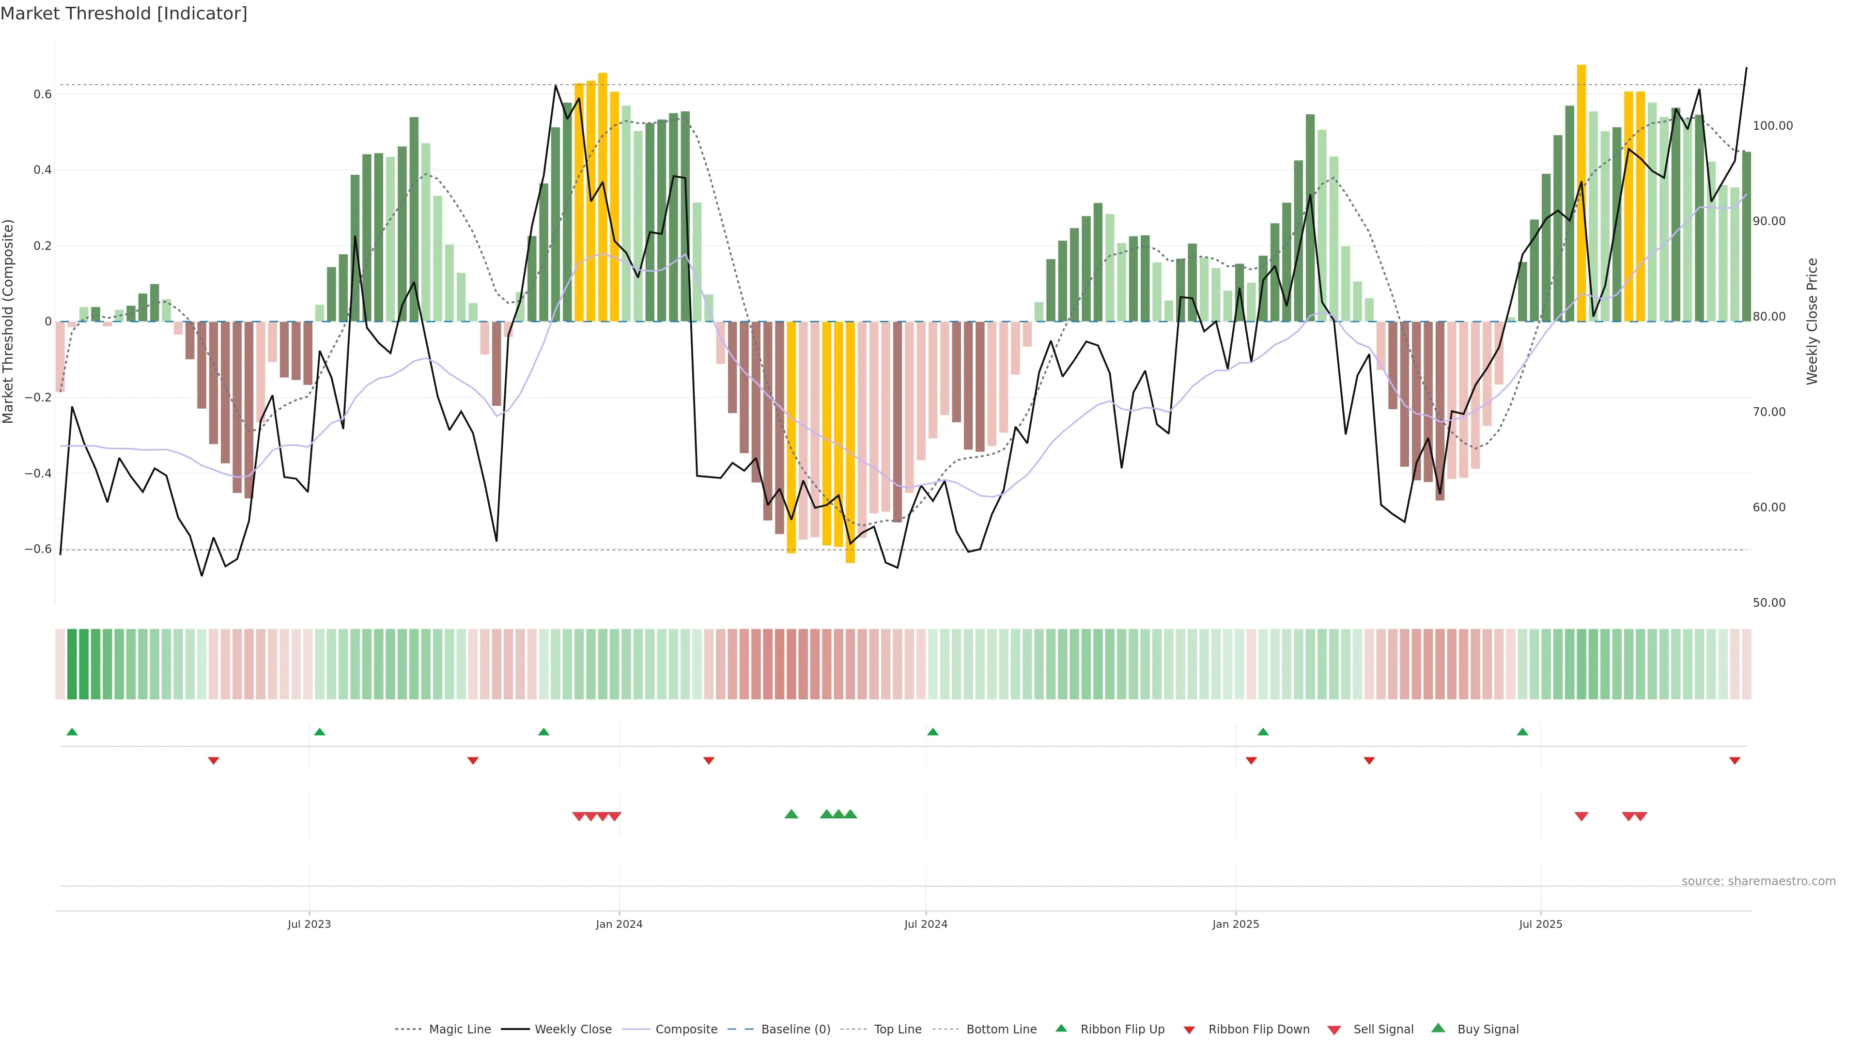Click the Sell Signal legend triangle icon
The width and height of the screenshot is (1860, 1046).
(1334, 1030)
